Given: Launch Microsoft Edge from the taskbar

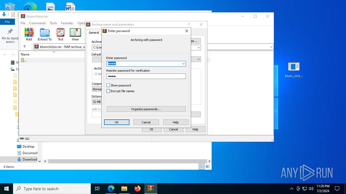Looking at the screenshot, I should 111,189.
